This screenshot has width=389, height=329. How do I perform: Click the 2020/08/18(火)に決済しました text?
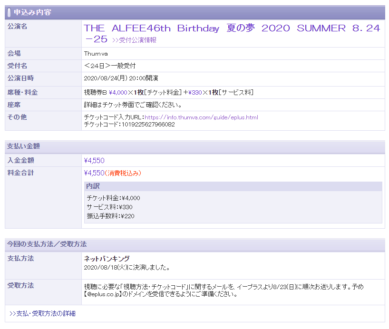click(x=126, y=267)
